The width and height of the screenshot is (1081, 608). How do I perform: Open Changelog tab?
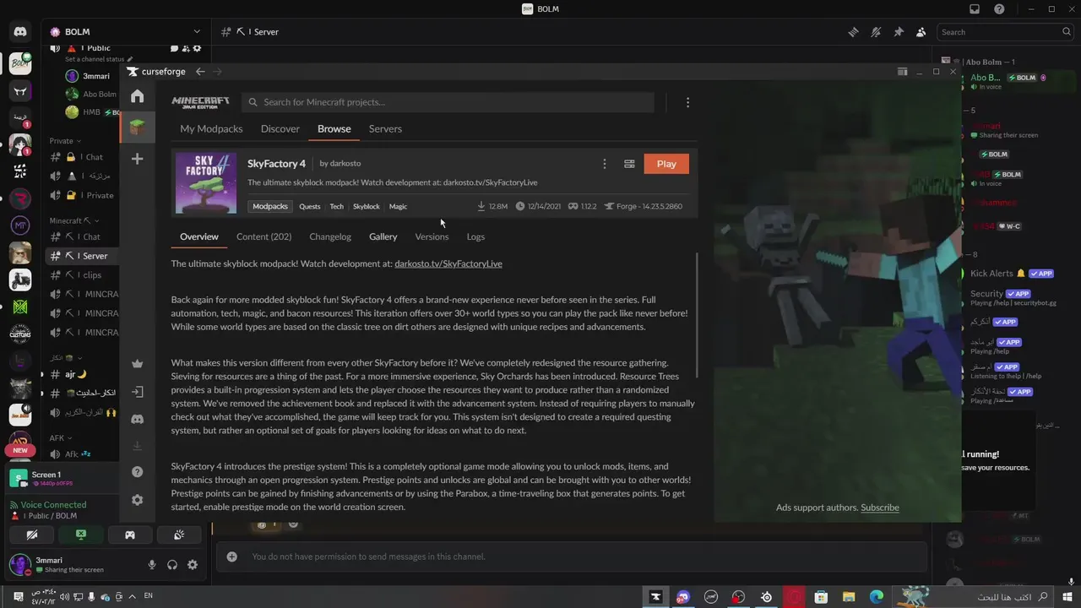[330, 237]
